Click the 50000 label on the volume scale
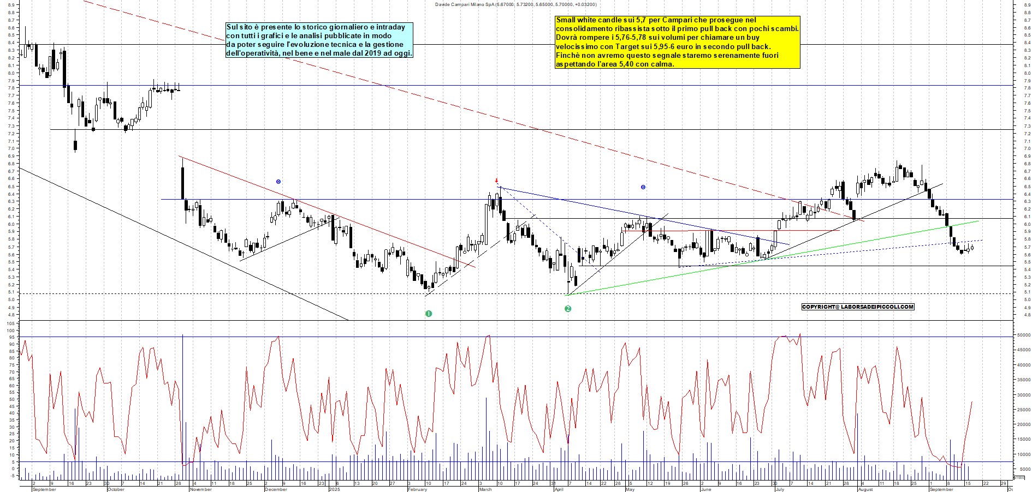This screenshot has height=492, width=1032. coord(1023,335)
